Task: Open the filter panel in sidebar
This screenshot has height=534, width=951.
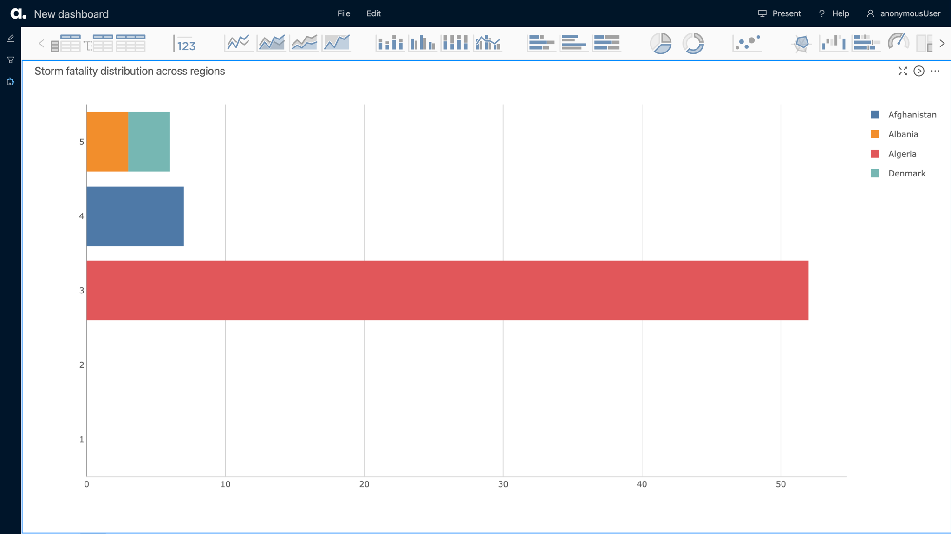Action: pos(10,60)
